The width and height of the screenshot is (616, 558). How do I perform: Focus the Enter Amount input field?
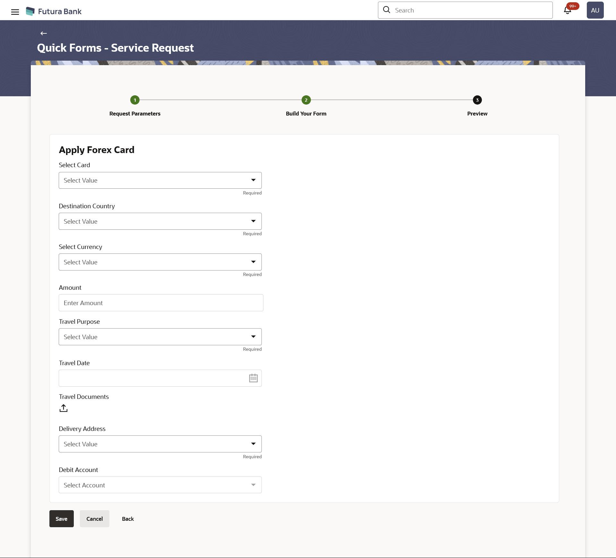click(161, 303)
